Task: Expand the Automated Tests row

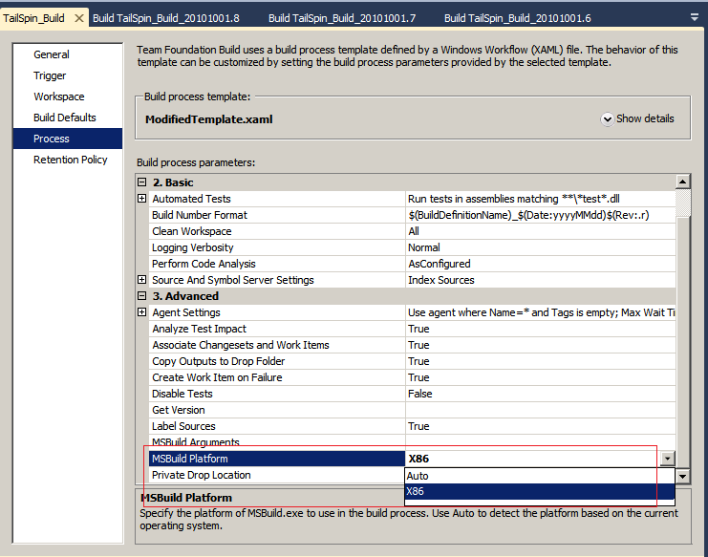Action: tap(142, 198)
